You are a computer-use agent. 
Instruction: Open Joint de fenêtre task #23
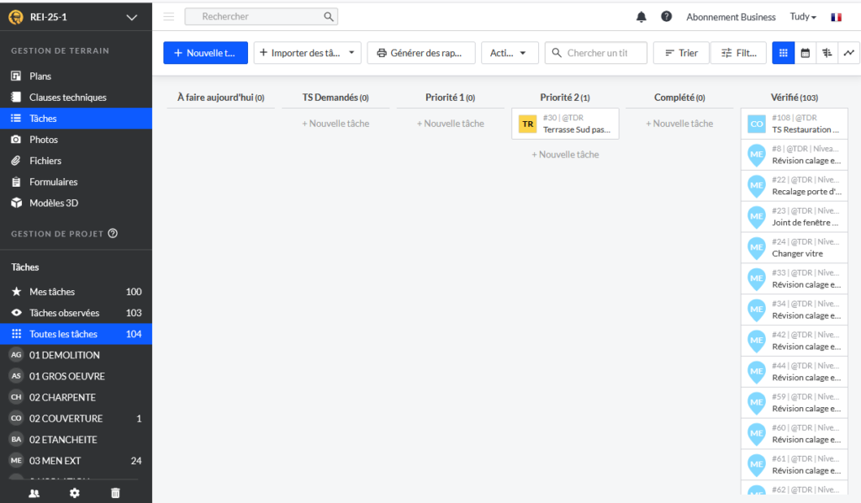[794, 217]
